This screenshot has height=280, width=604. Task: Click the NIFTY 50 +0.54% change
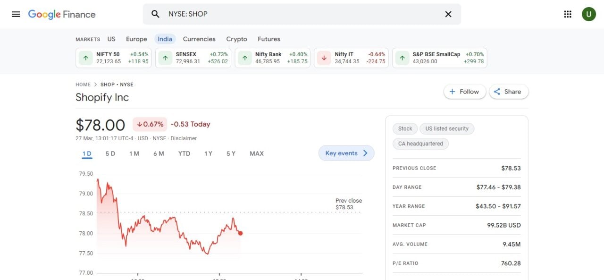click(x=139, y=54)
